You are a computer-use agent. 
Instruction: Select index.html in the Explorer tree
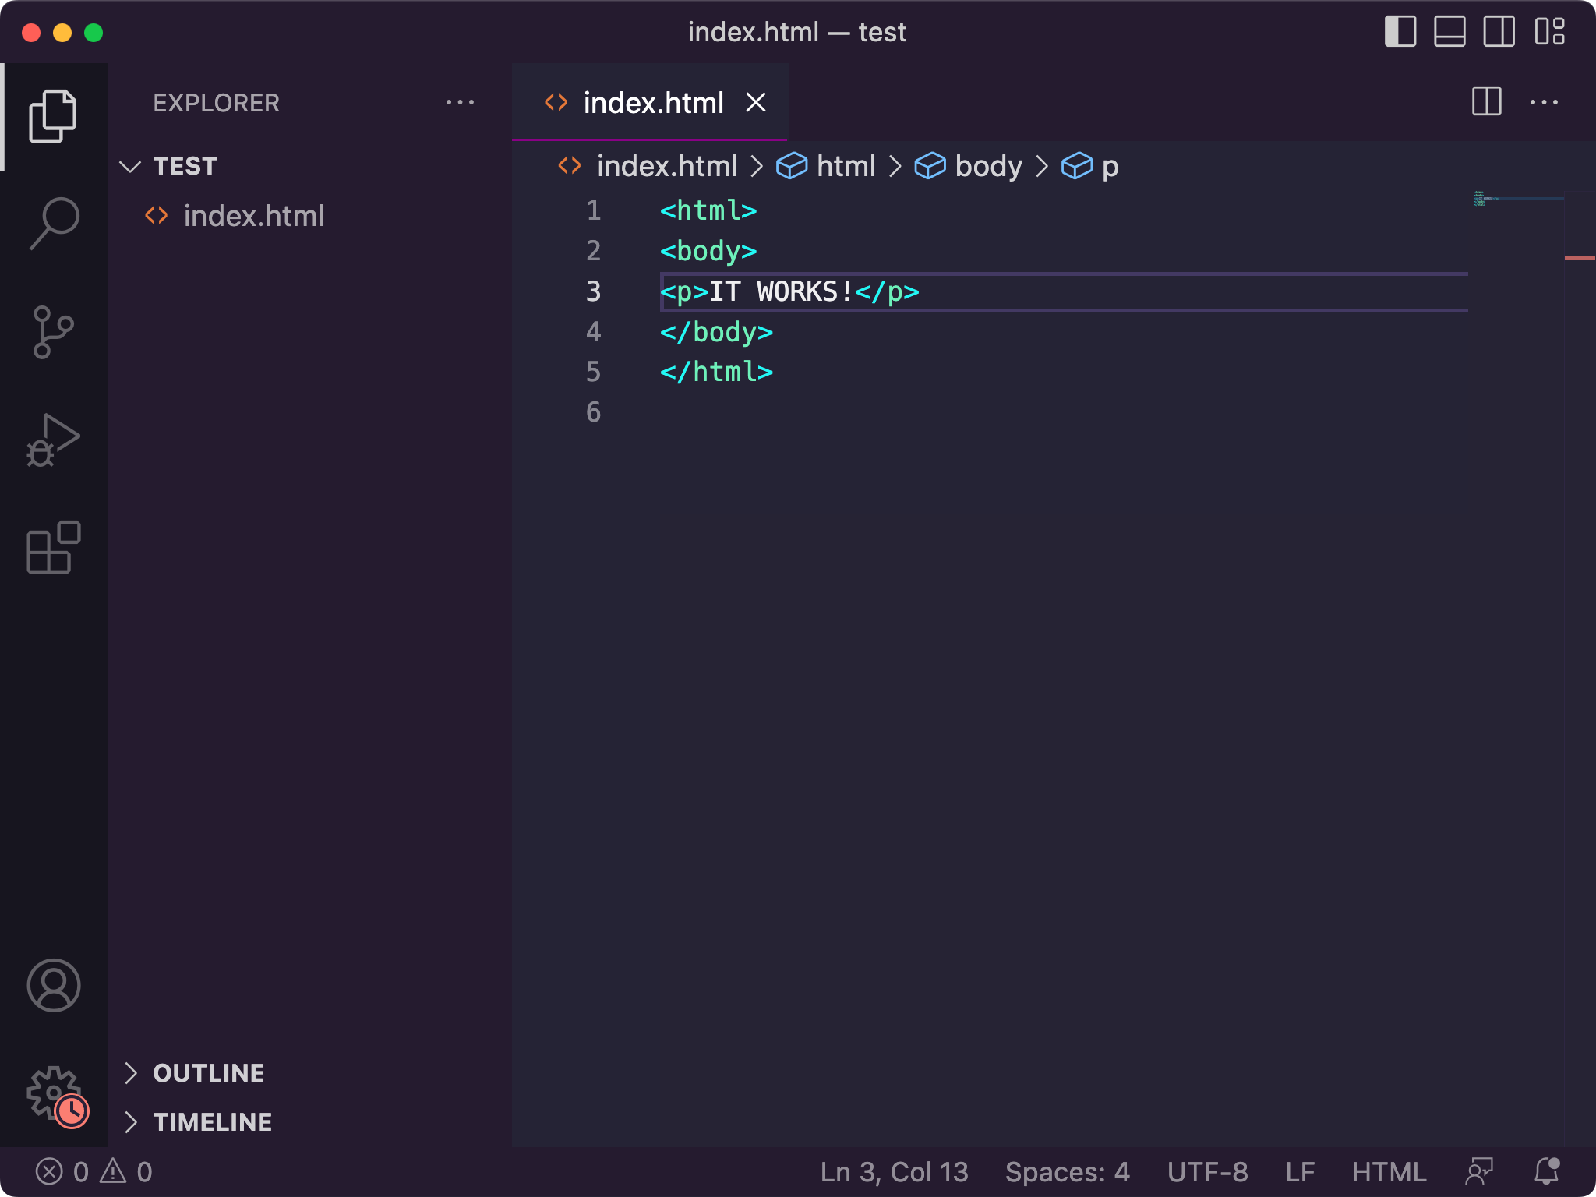click(253, 216)
